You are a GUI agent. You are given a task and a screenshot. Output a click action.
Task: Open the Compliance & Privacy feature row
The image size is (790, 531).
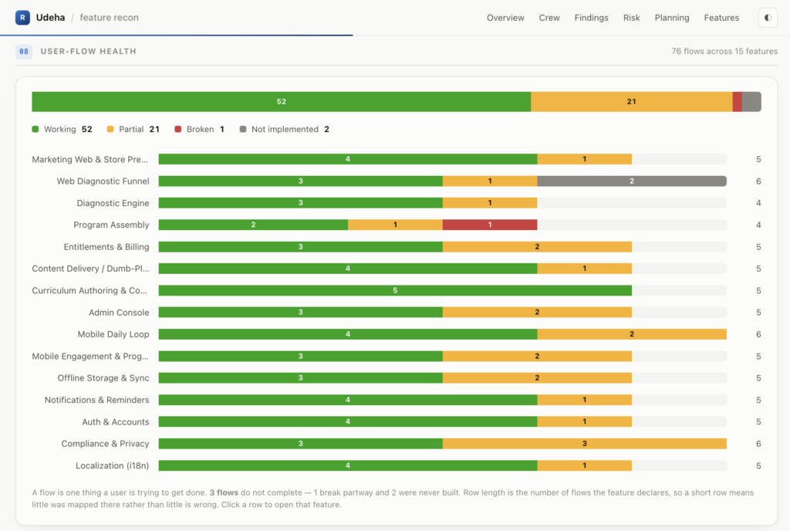pyautogui.click(x=397, y=444)
